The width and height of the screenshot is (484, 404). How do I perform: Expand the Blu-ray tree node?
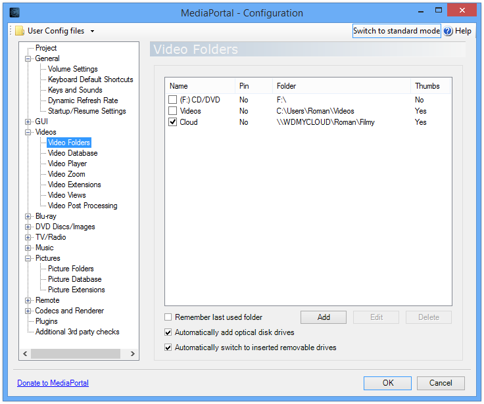28,216
